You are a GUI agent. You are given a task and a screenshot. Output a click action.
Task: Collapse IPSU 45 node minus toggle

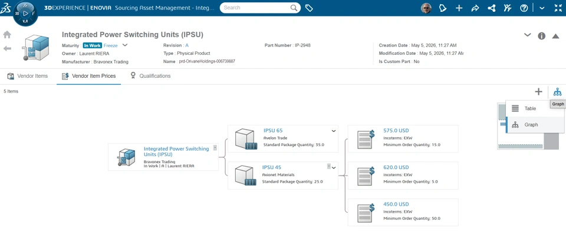click(x=329, y=166)
